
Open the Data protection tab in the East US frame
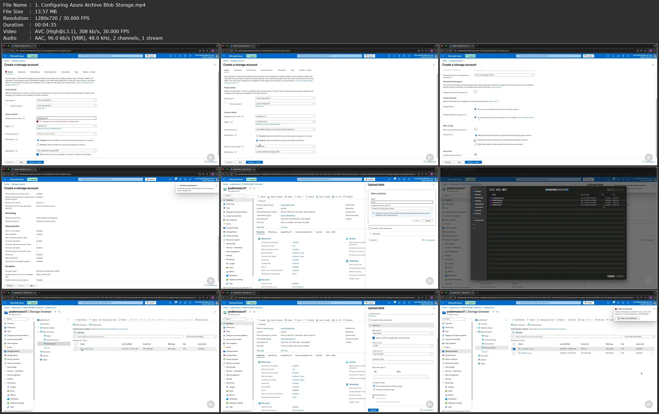pos(50,72)
